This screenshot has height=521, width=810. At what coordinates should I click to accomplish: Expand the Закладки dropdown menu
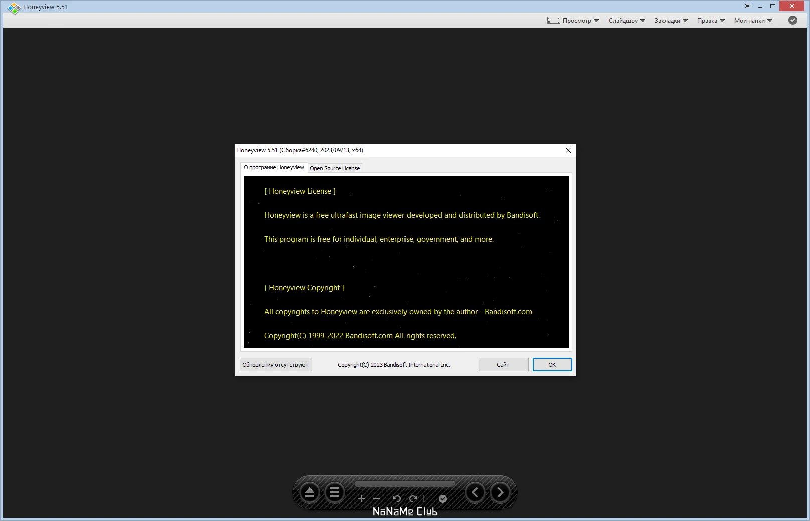671,21
